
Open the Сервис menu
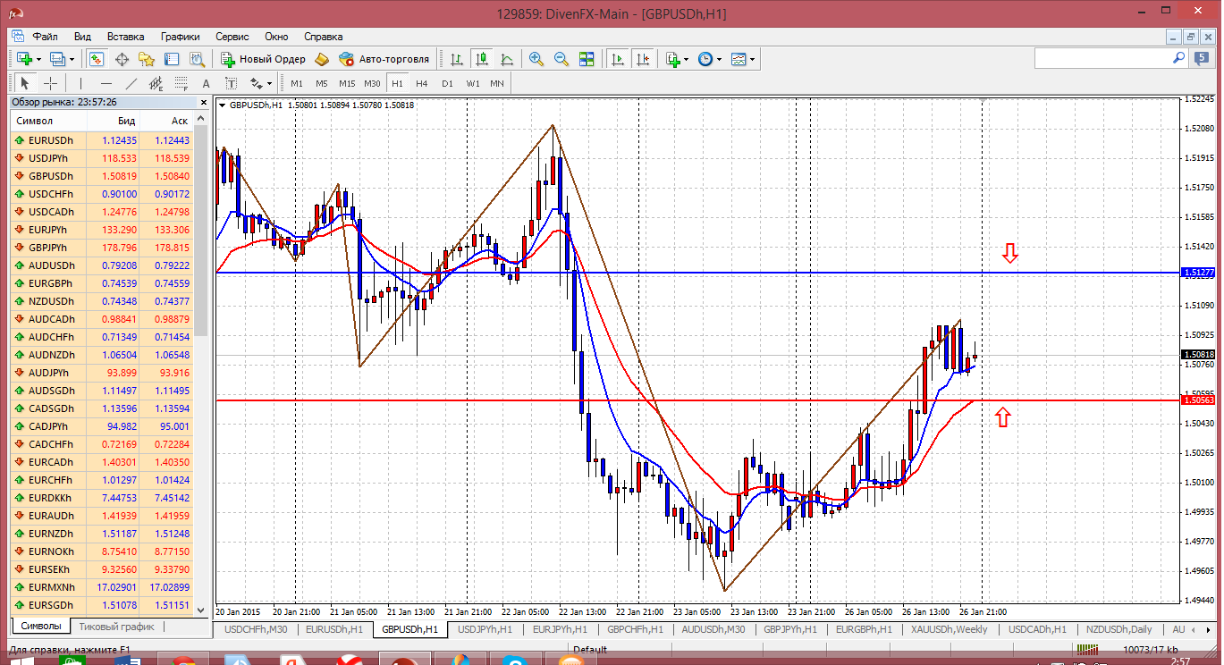[232, 37]
